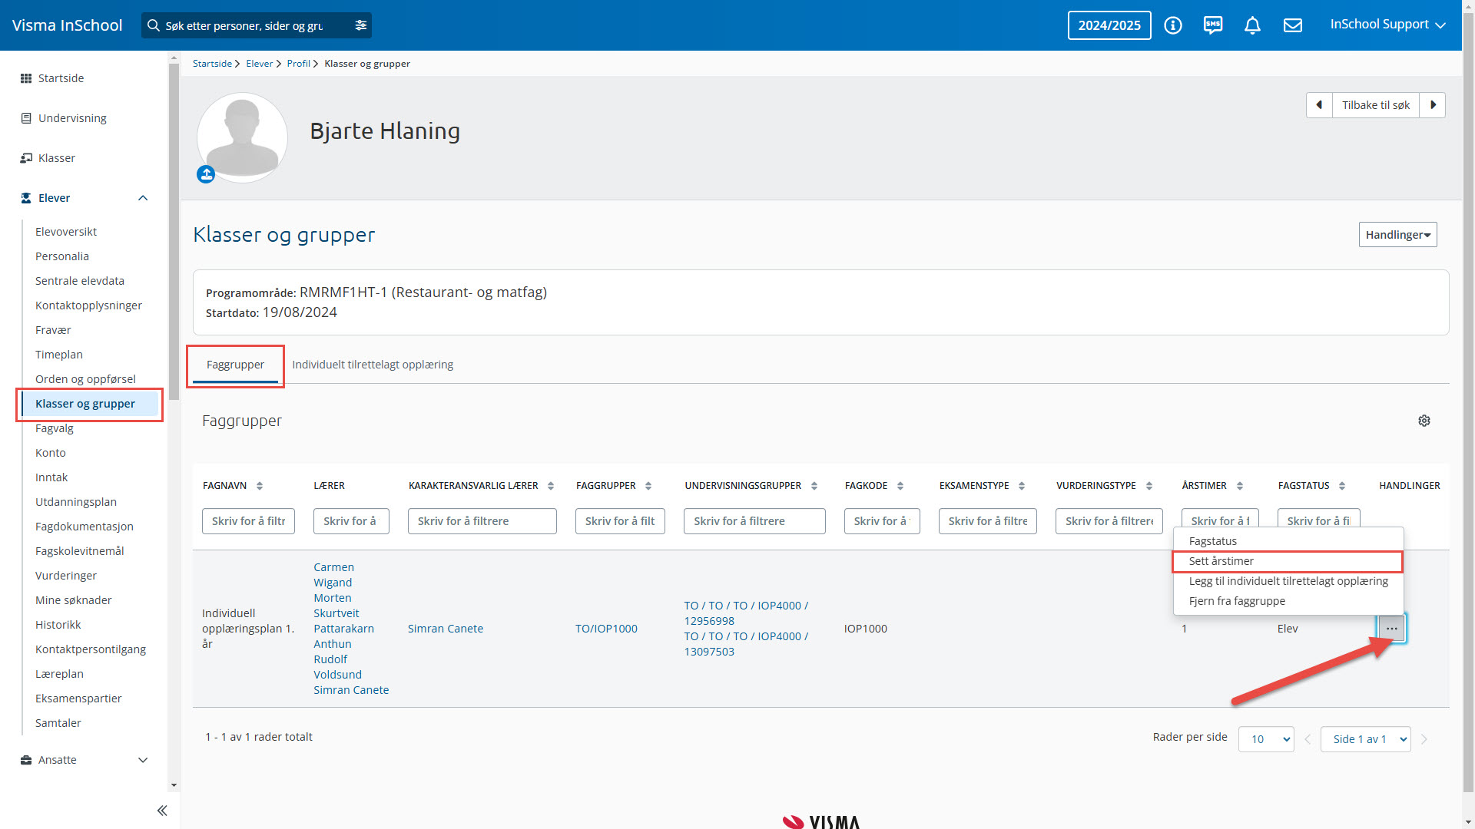Switch to Individuelt tilrettelagt opplæring tab

373,365
